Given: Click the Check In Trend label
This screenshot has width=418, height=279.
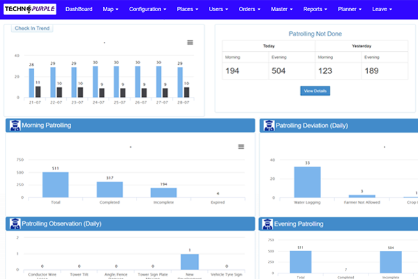Looking at the screenshot, I should 32,28.
